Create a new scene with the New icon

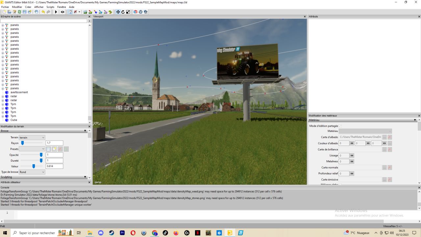(4, 12)
